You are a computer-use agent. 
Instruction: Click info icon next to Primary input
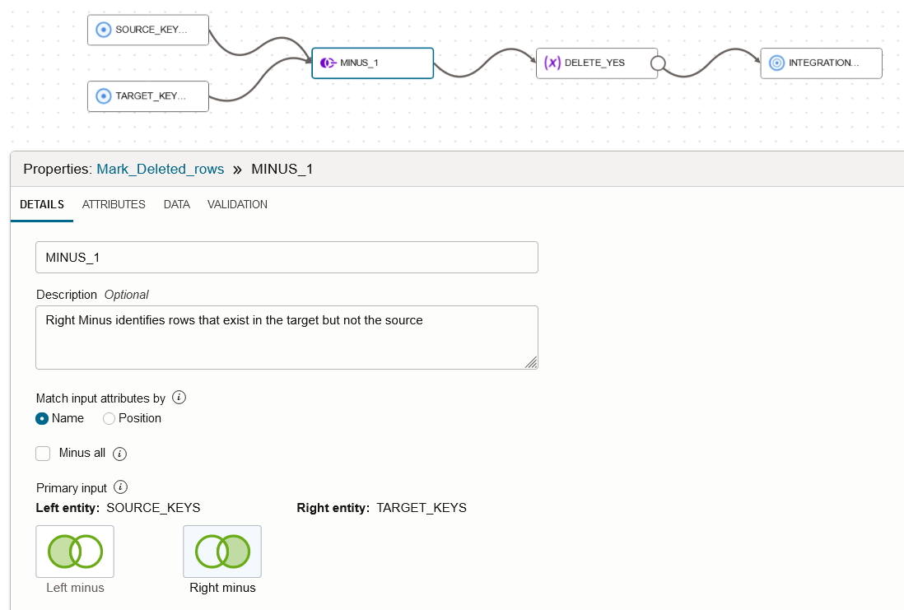(121, 487)
